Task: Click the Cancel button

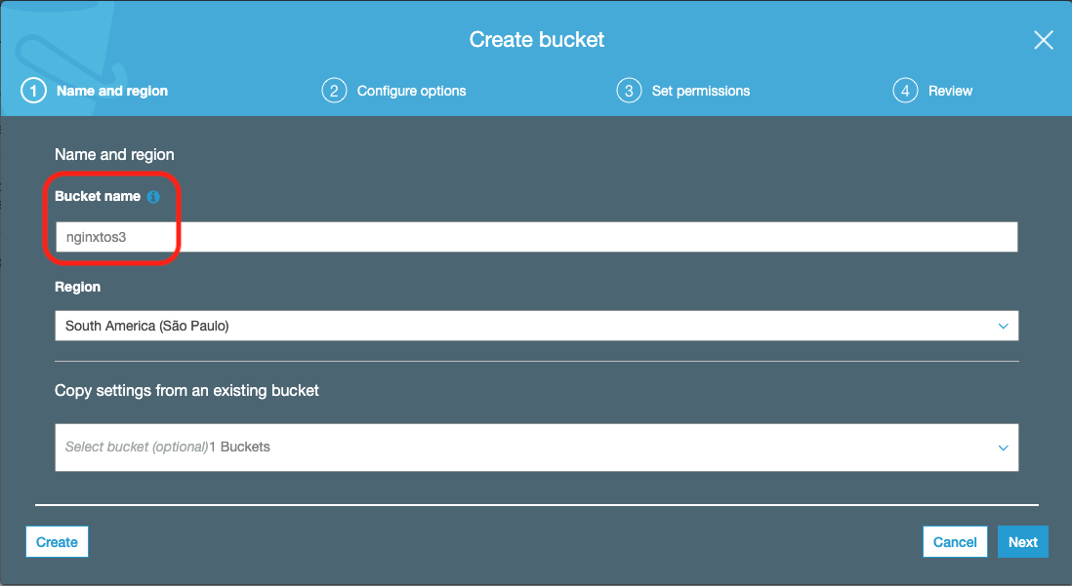Action: [x=955, y=541]
